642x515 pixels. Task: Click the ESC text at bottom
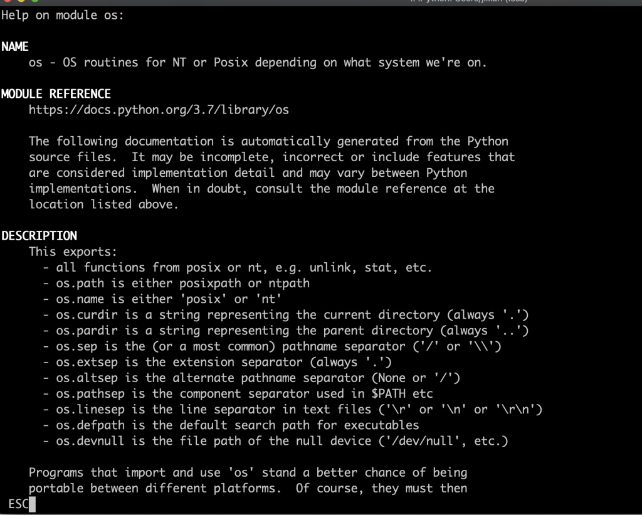pyautogui.click(x=18, y=504)
